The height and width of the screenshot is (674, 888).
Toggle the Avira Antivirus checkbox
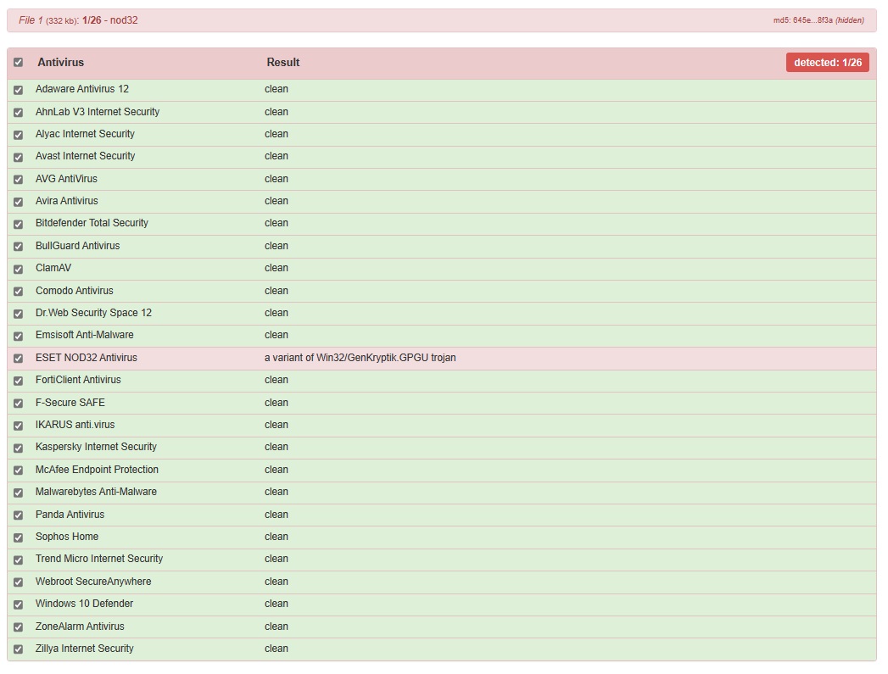(x=18, y=202)
